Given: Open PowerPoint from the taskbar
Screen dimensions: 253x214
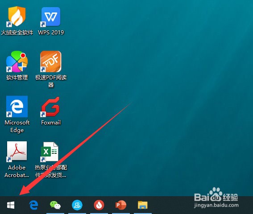Looking at the screenshot, I should pos(121,205).
